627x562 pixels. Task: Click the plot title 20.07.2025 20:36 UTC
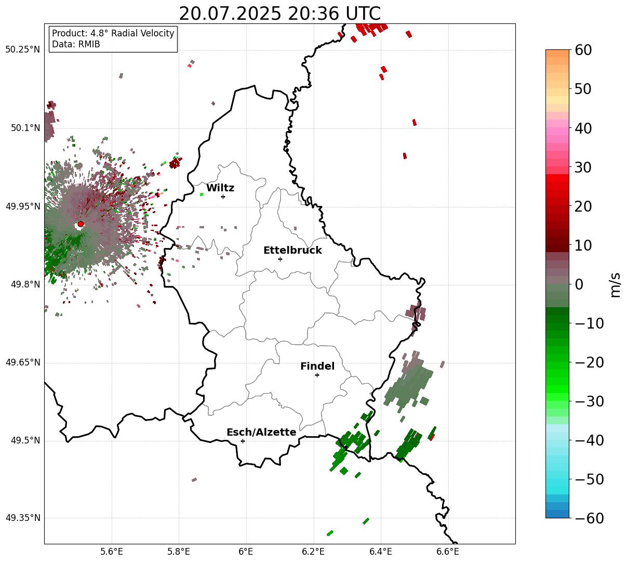coord(279,14)
